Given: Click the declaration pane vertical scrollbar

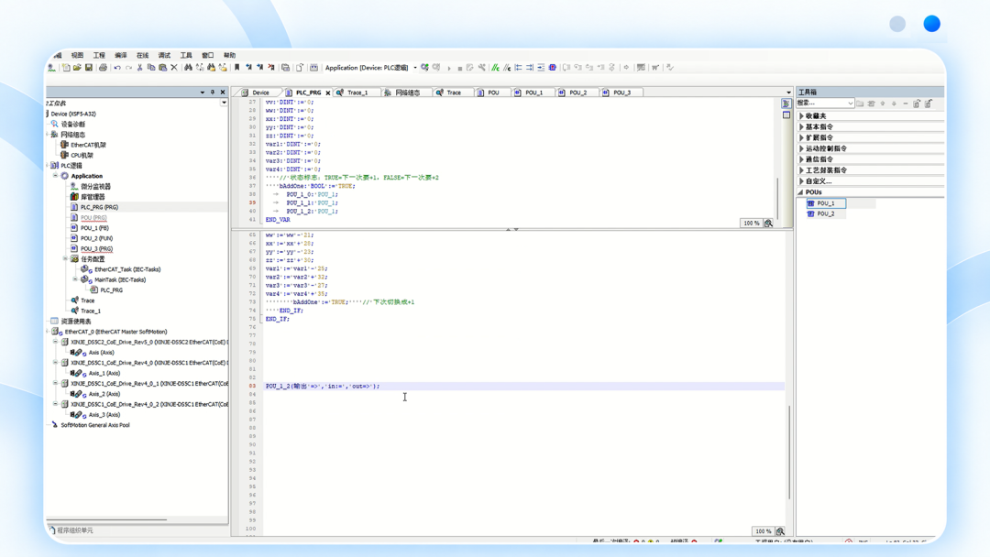Looking at the screenshot, I should coord(778,198).
